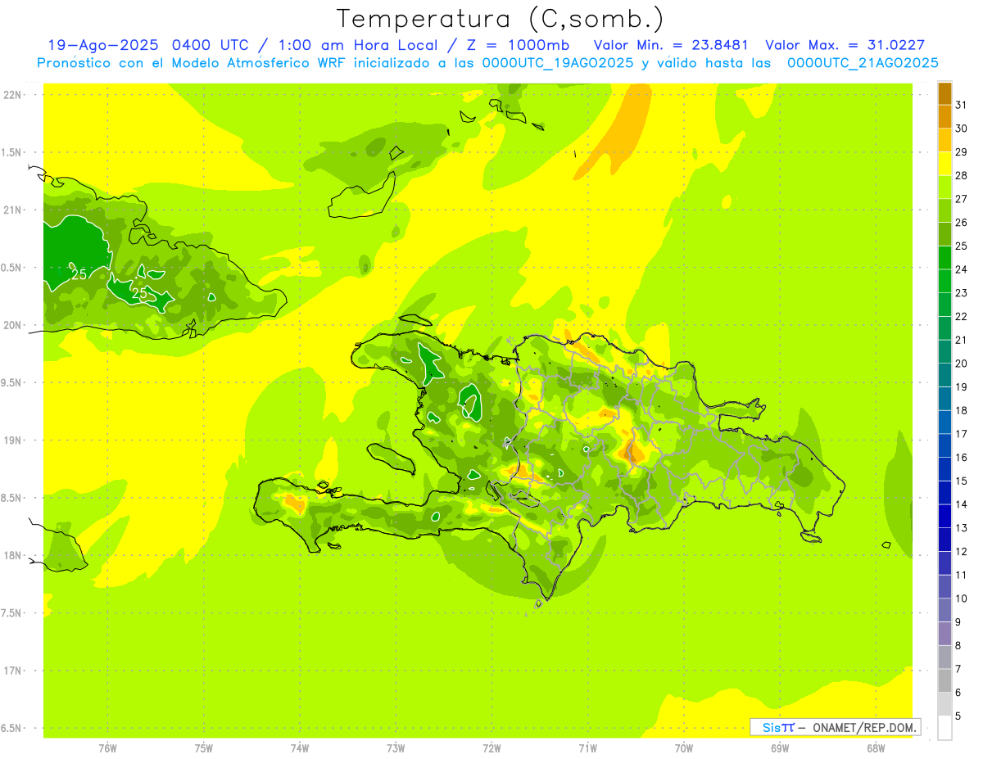Click the legend value label '28'
The height and width of the screenshot is (759, 983).
tap(962, 175)
